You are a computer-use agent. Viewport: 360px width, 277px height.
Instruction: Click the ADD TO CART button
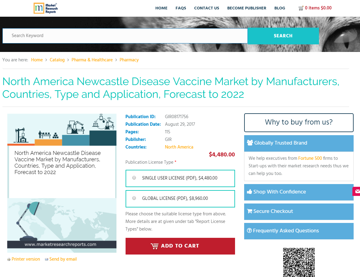pyautogui.click(x=180, y=246)
